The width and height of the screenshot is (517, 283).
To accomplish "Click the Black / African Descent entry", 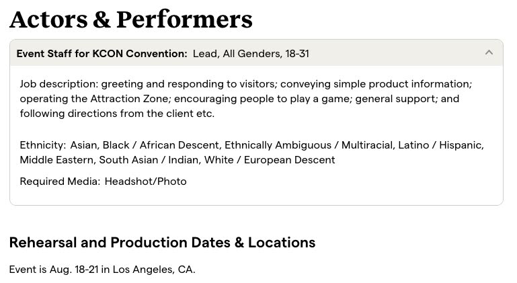I will tap(161, 145).
